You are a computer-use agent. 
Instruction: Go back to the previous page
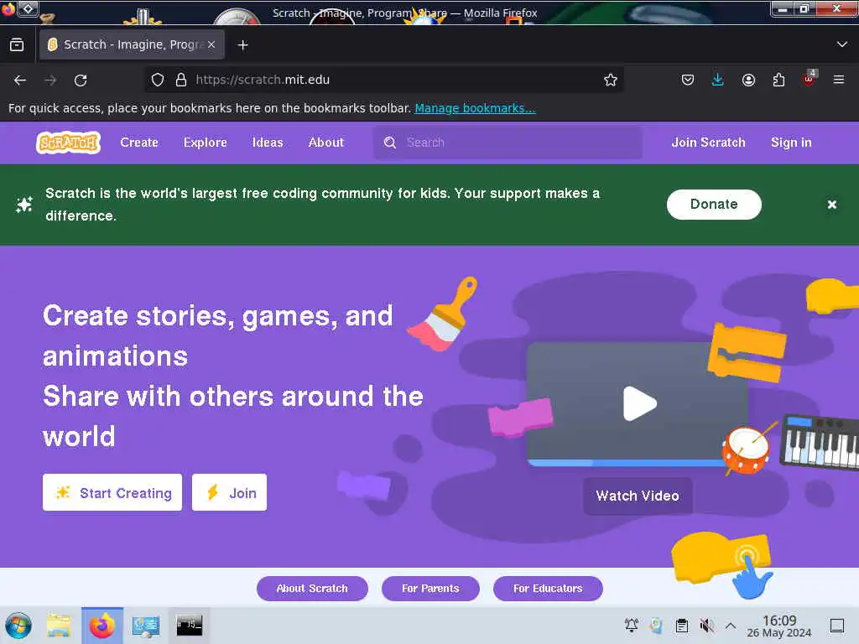20,80
